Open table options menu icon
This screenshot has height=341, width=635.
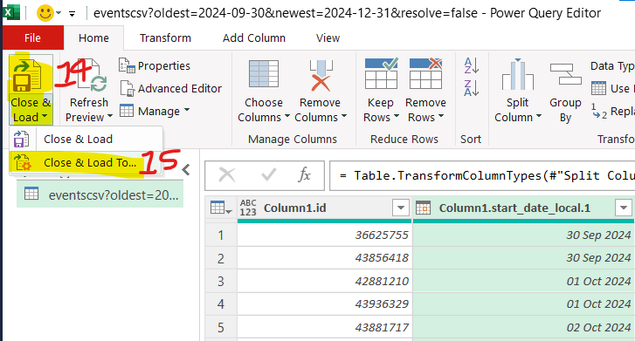(x=221, y=208)
